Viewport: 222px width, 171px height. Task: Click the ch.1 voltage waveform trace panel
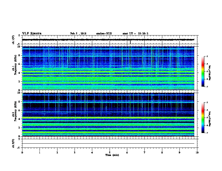click(110, 40)
